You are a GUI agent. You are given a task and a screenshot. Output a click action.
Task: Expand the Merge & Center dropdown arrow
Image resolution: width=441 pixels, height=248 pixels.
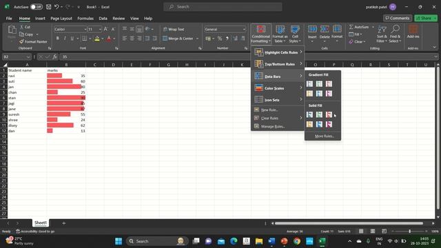(x=197, y=39)
